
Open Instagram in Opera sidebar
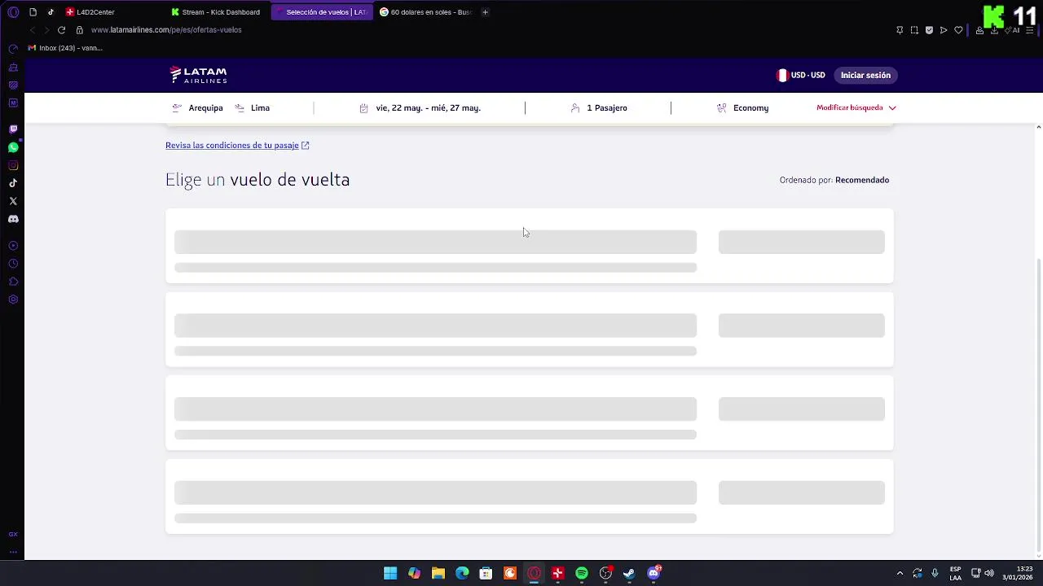(13, 165)
